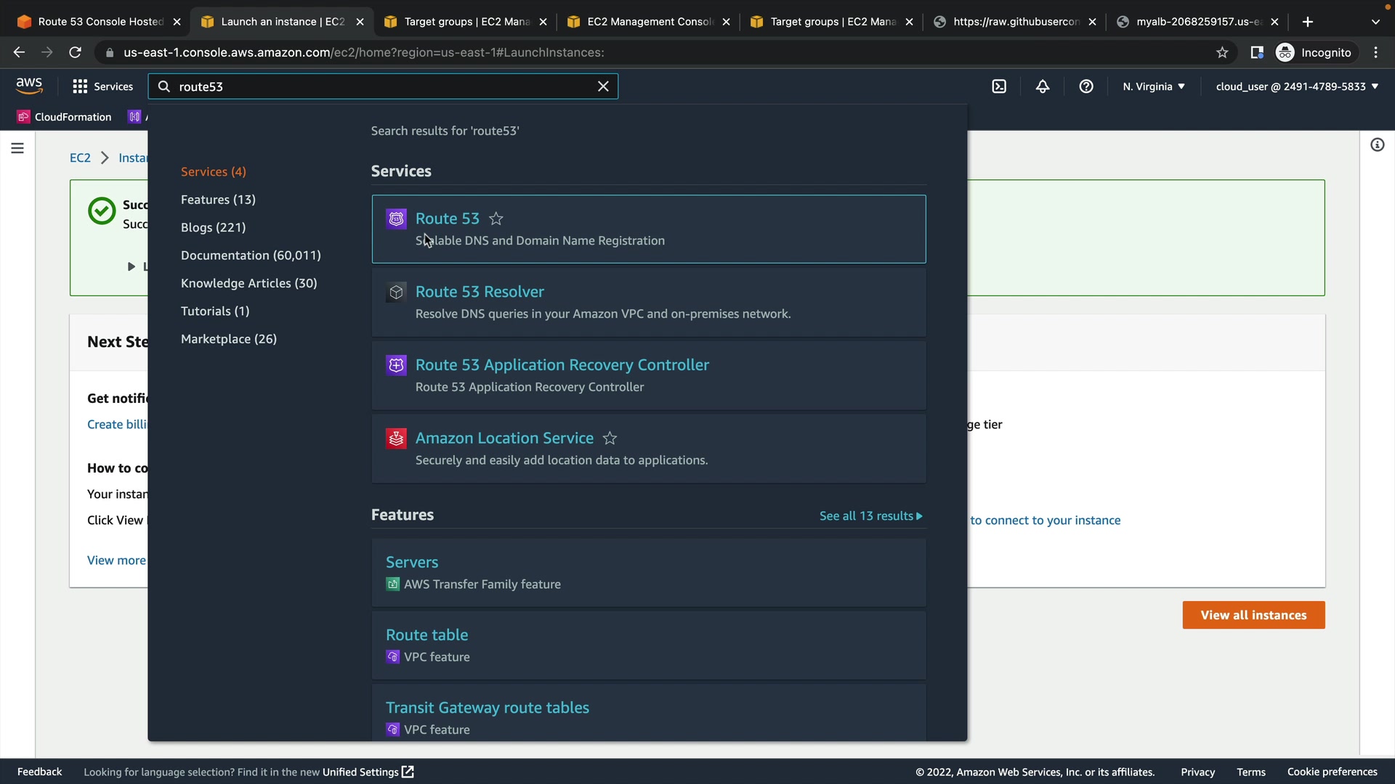Click the Services grid icon
The width and height of the screenshot is (1395, 784).
coord(80,86)
